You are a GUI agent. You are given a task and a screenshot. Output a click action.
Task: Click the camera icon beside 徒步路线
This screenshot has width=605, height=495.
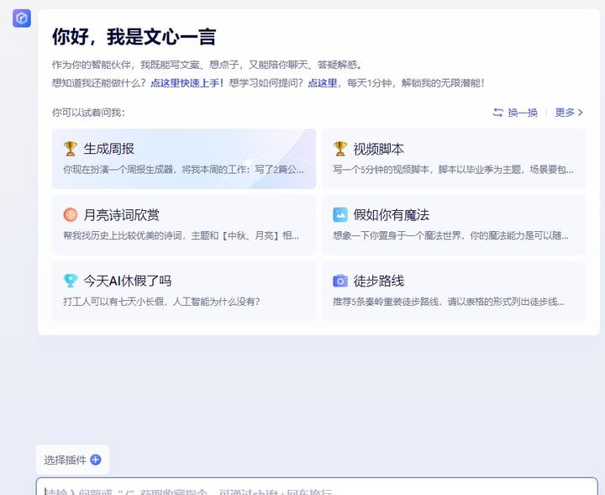coord(340,281)
